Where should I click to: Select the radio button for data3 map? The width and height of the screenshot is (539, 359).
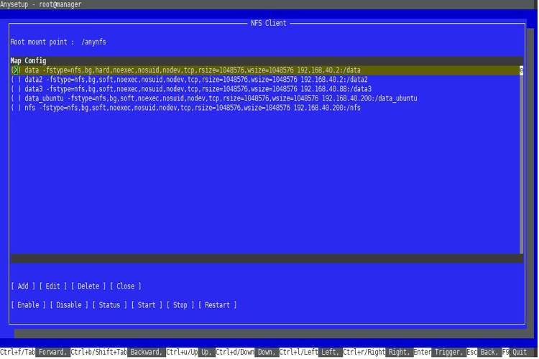pyautogui.click(x=16, y=89)
